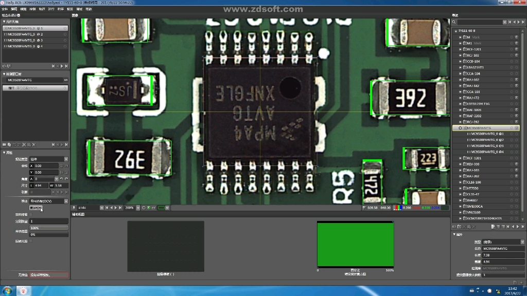
Task: Click the RGB channel color icon
Action: 398,208
